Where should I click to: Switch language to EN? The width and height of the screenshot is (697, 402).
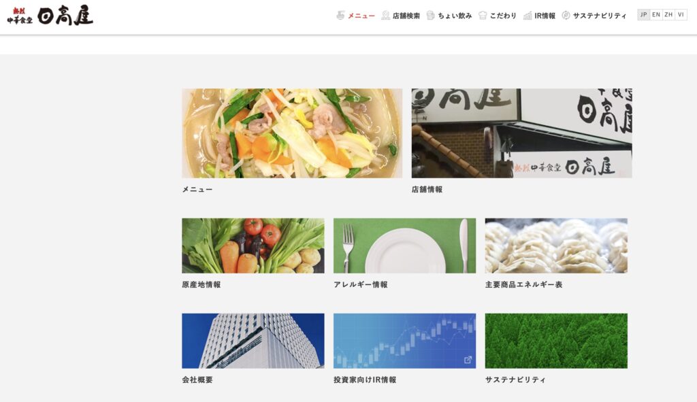pos(656,15)
